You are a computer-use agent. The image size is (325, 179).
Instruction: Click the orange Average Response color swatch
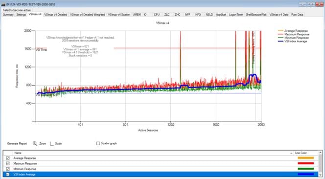(306, 158)
